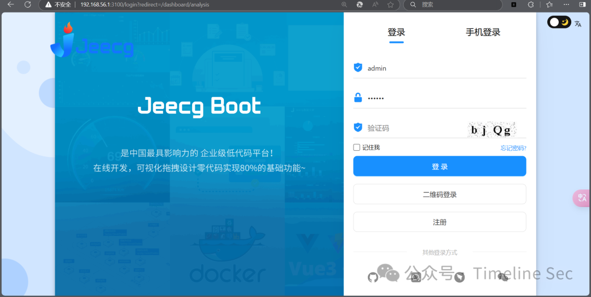Toggle the browser sidebar panel icon
The height and width of the screenshot is (297, 591).
(x=583, y=4)
